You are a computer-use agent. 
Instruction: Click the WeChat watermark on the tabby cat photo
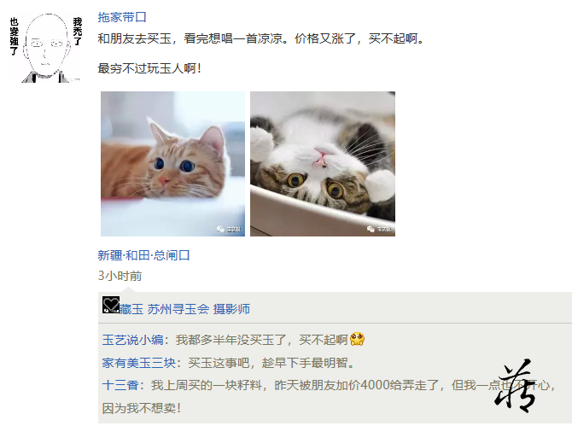[x=379, y=229]
